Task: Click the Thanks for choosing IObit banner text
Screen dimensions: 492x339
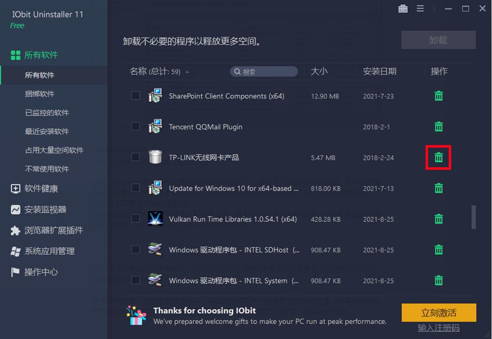Action: (x=205, y=310)
